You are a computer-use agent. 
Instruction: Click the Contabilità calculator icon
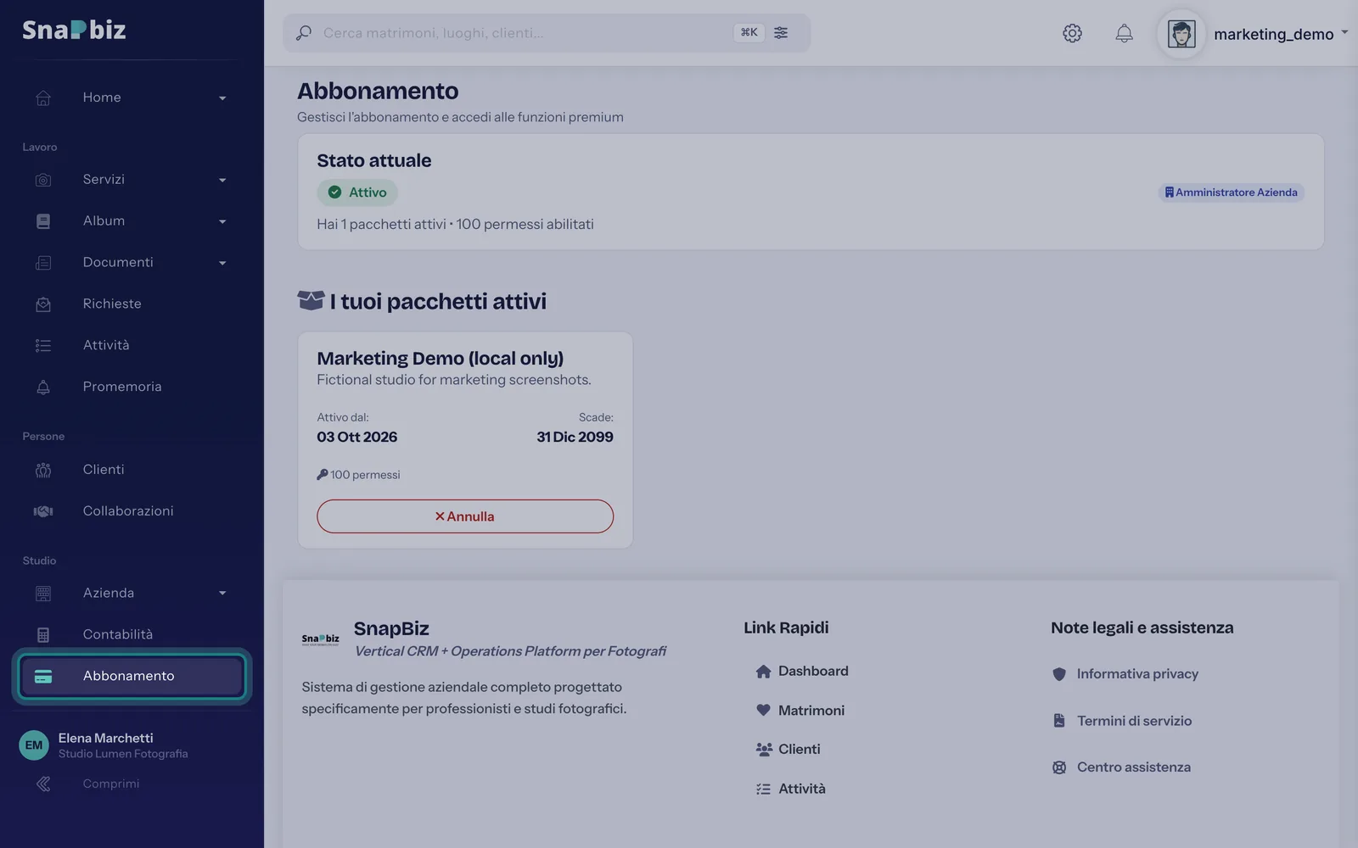43,634
